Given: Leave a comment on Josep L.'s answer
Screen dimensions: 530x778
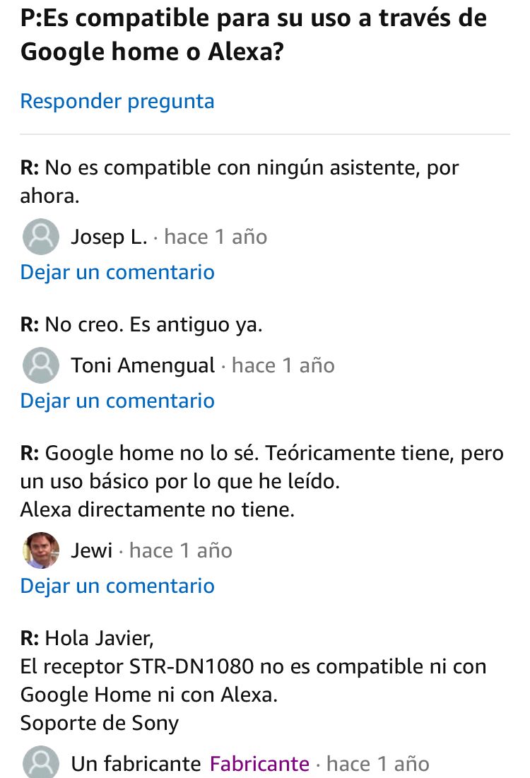Looking at the screenshot, I should 117,272.
